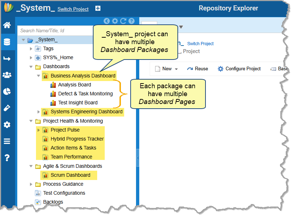Collapse the tree panel using splitter handle
The image size is (294, 218).
138,158
